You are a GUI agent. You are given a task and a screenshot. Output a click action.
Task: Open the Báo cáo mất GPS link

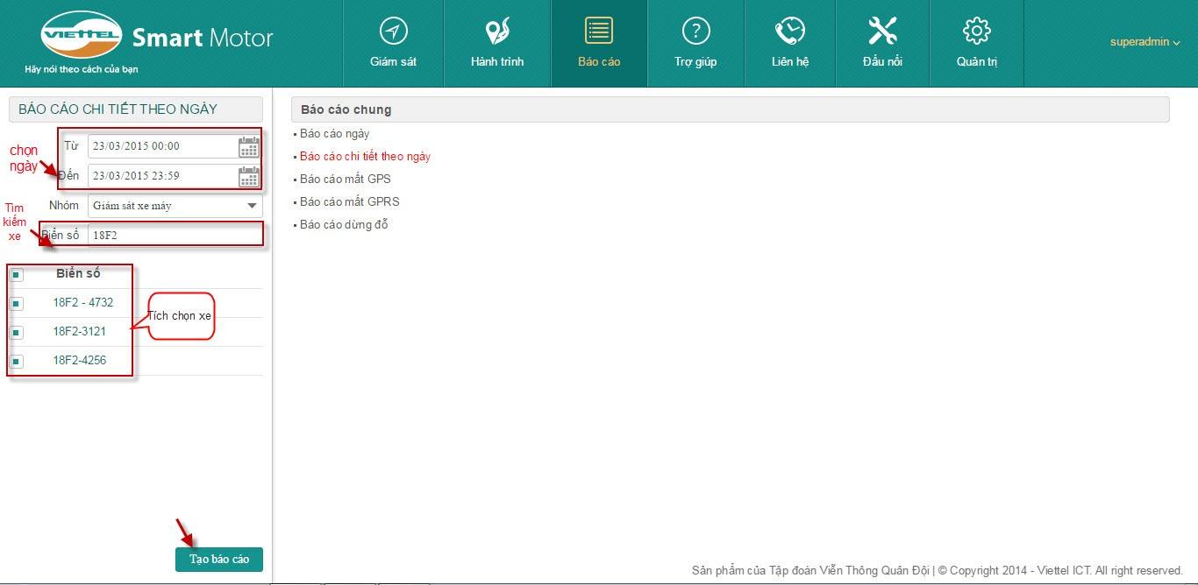tap(345, 180)
